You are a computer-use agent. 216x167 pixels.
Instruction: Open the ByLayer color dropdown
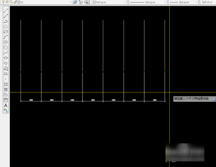pyautogui.click(x=110, y=2)
